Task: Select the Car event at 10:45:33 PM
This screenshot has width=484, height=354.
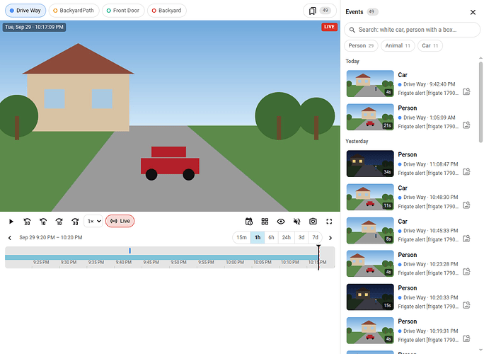Action: tap(410, 230)
